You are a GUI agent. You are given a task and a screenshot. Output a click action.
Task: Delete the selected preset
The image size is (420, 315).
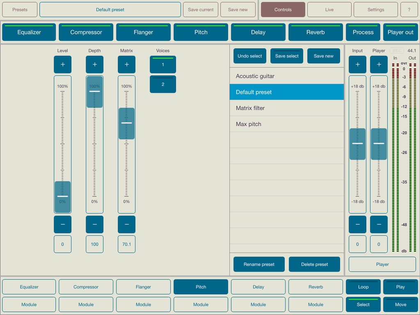coord(314,264)
